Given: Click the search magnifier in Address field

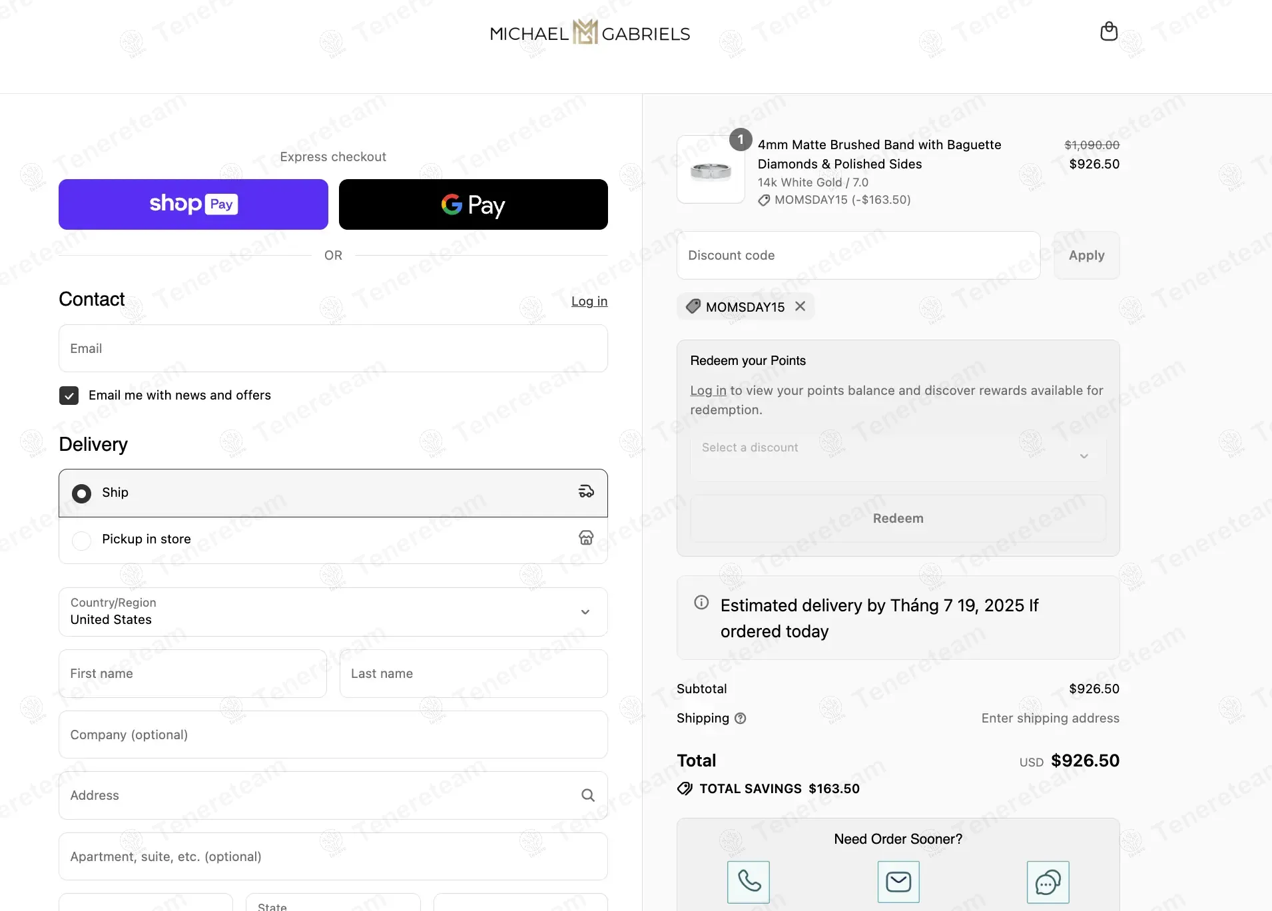Looking at the screenshot, I should click(588, 795).
